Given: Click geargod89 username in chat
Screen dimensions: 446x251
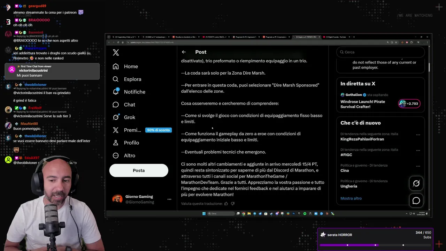Looking at the screenshot, I should coord(37,6).
